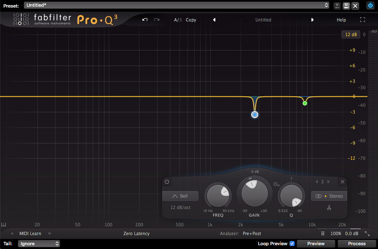Click the split band scissors icon

pos(329,207)
